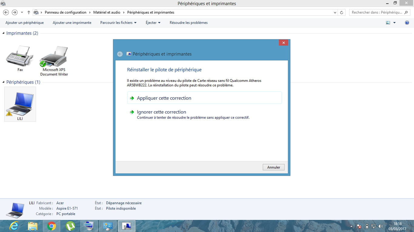The height and width of the screenshot is (232, 414).
Task: Close the troubleshooter dialog with red X
Action: (283, 43)
